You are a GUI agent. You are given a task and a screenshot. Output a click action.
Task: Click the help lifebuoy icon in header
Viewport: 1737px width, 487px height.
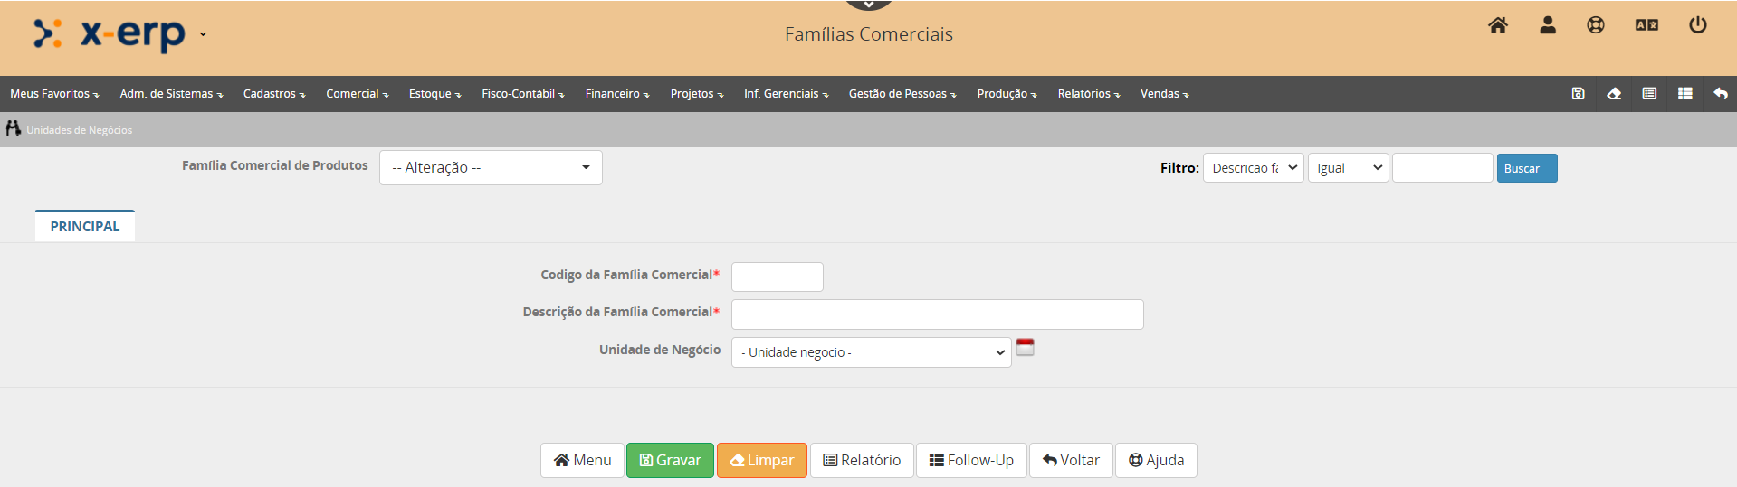(x=1596, y=25)
